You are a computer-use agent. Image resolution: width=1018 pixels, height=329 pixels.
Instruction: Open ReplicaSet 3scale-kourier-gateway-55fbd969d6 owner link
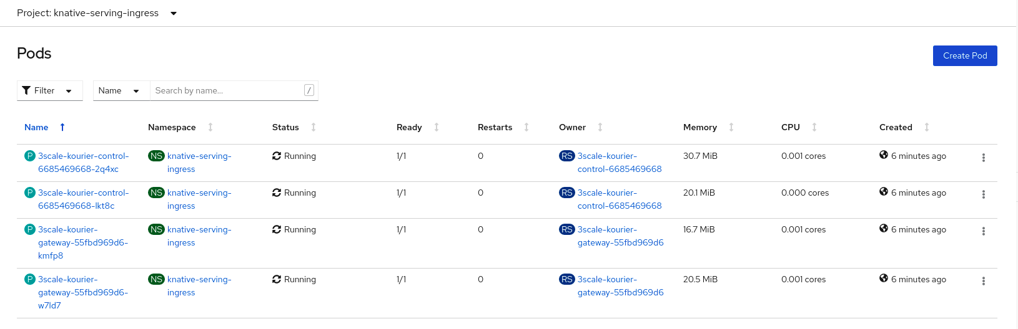(620, 236)
